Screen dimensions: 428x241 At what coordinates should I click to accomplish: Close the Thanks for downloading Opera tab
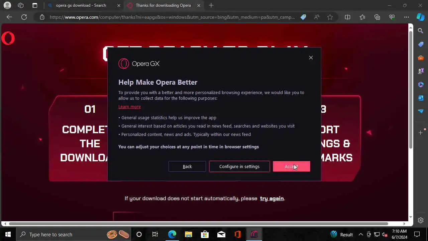(x=199, y=5)
